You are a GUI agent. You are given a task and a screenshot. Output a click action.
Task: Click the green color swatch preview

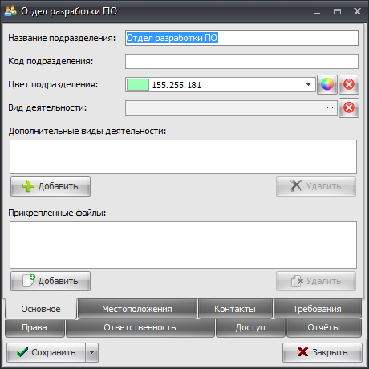coord(138,85)
